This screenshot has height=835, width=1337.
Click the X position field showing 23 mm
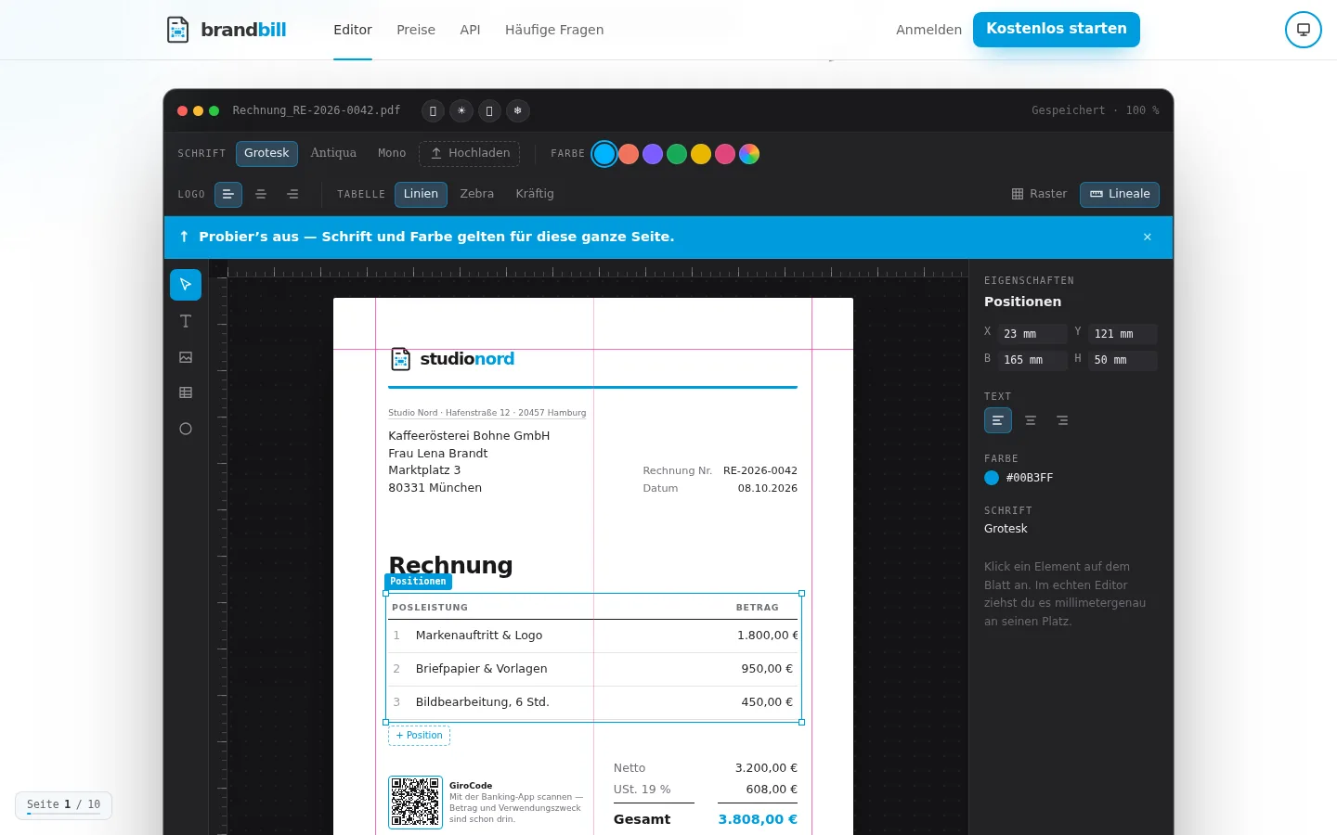(1032, 334)
